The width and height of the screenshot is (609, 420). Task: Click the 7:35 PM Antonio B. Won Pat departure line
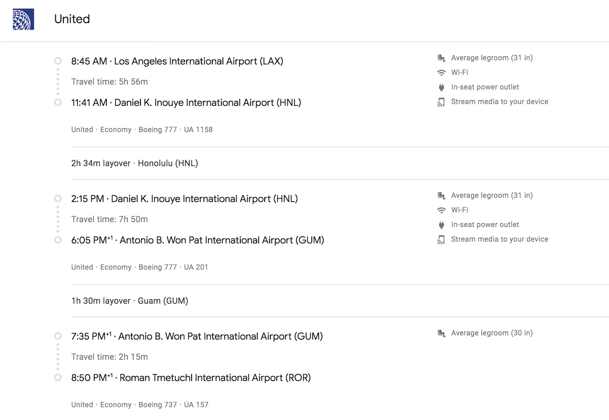[x=197, y=336]
